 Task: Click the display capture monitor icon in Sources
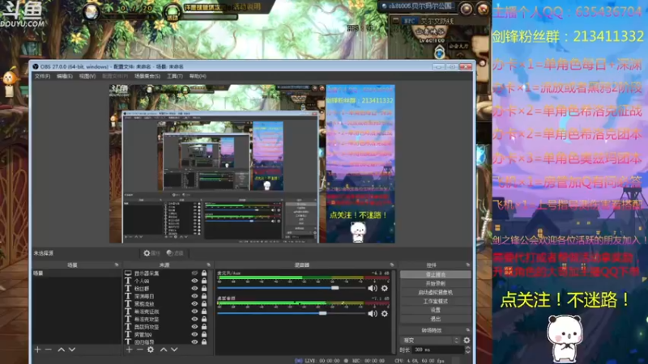(x=128, y=273)
